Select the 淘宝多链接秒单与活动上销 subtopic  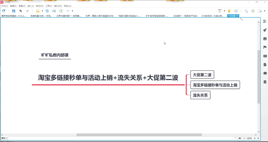[x=215, y=85]
